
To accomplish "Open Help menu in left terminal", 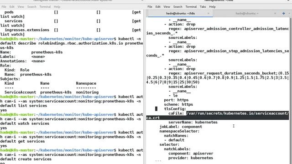I will pyautogui.click(x=57, y=7).
